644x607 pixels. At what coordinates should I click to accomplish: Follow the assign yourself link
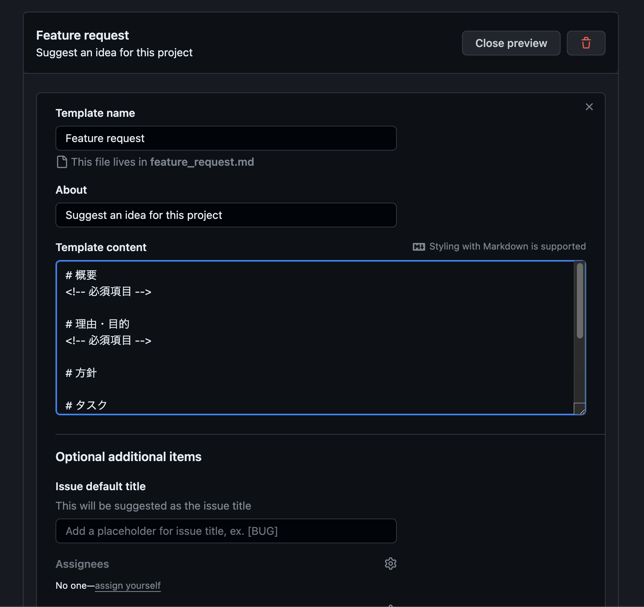click(128, 586)
